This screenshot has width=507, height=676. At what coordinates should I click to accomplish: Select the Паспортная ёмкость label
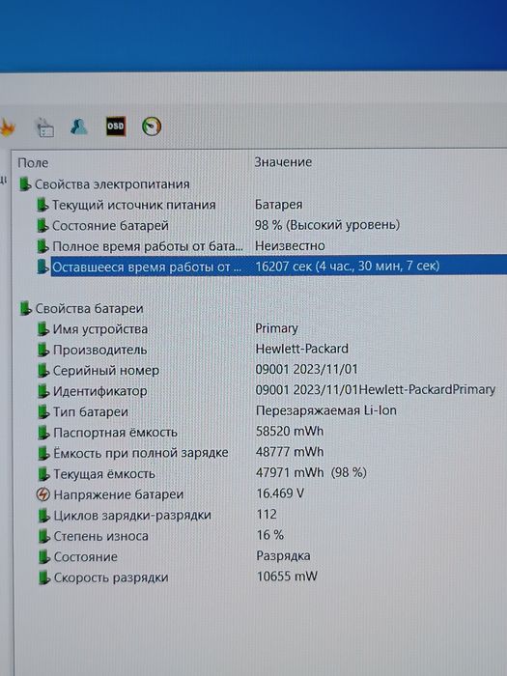pos(115,433)
